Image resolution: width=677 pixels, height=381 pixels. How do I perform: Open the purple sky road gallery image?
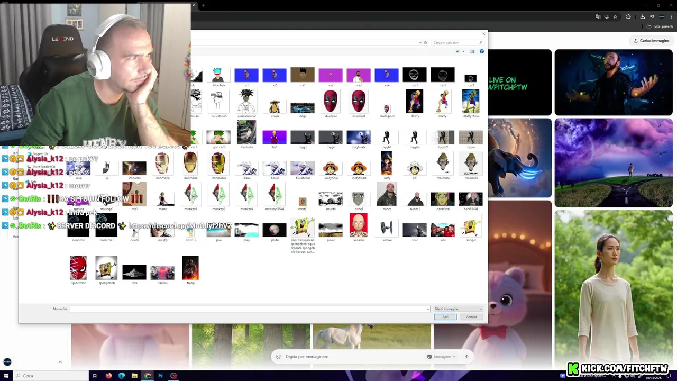pos(614,163)
